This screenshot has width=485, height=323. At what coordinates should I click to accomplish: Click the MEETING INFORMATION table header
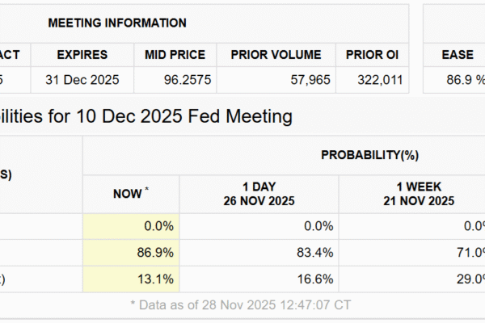(117, 23)
